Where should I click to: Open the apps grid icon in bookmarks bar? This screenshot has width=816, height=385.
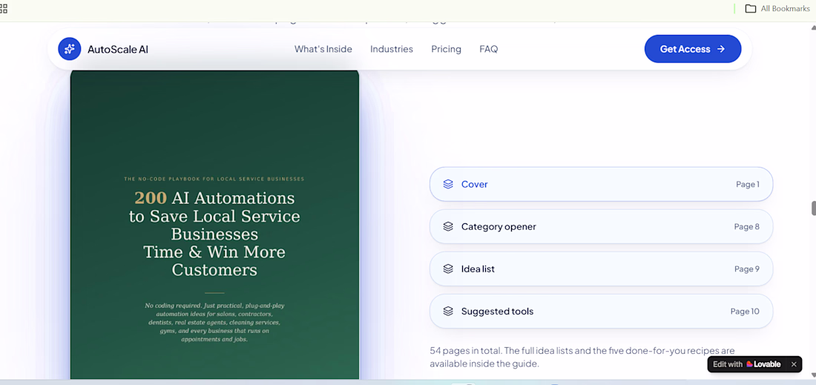[3, 8]
